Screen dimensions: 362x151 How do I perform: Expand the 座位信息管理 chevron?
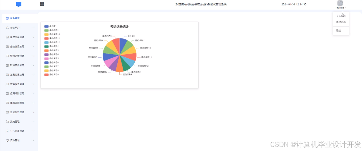(x=34, y=46)
